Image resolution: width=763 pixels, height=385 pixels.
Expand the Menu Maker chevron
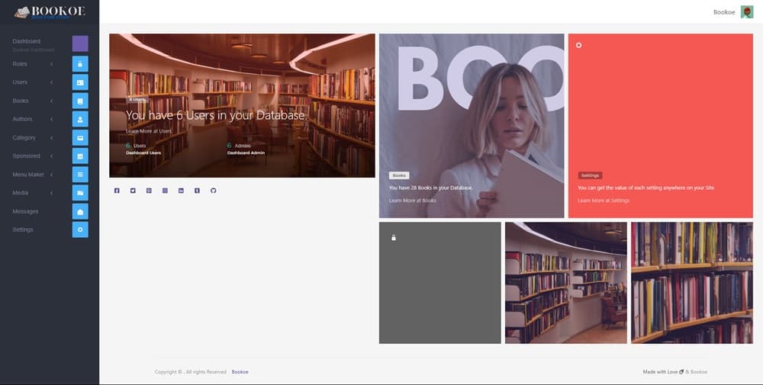(x=52, y=175)
